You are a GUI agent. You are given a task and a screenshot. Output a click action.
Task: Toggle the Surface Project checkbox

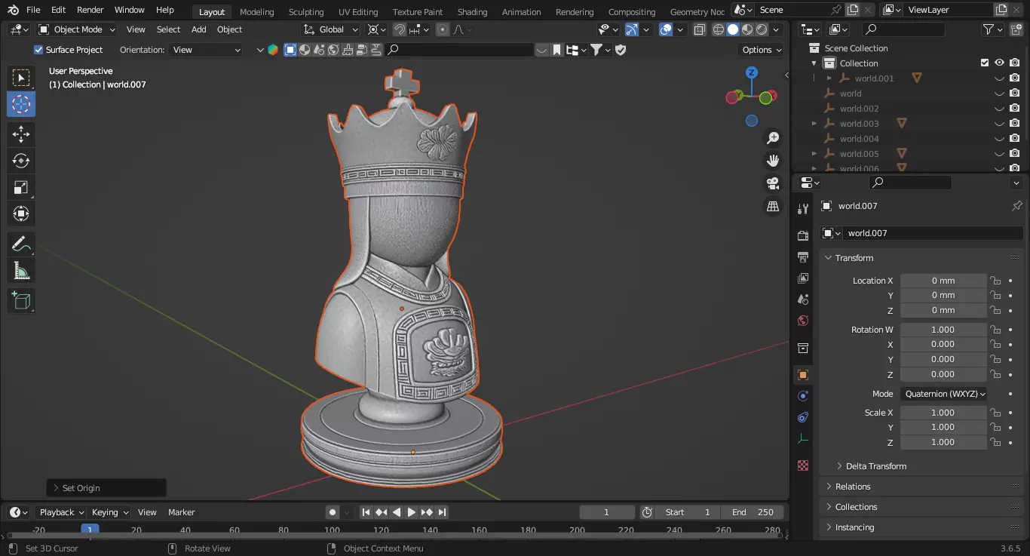point(38,50)
